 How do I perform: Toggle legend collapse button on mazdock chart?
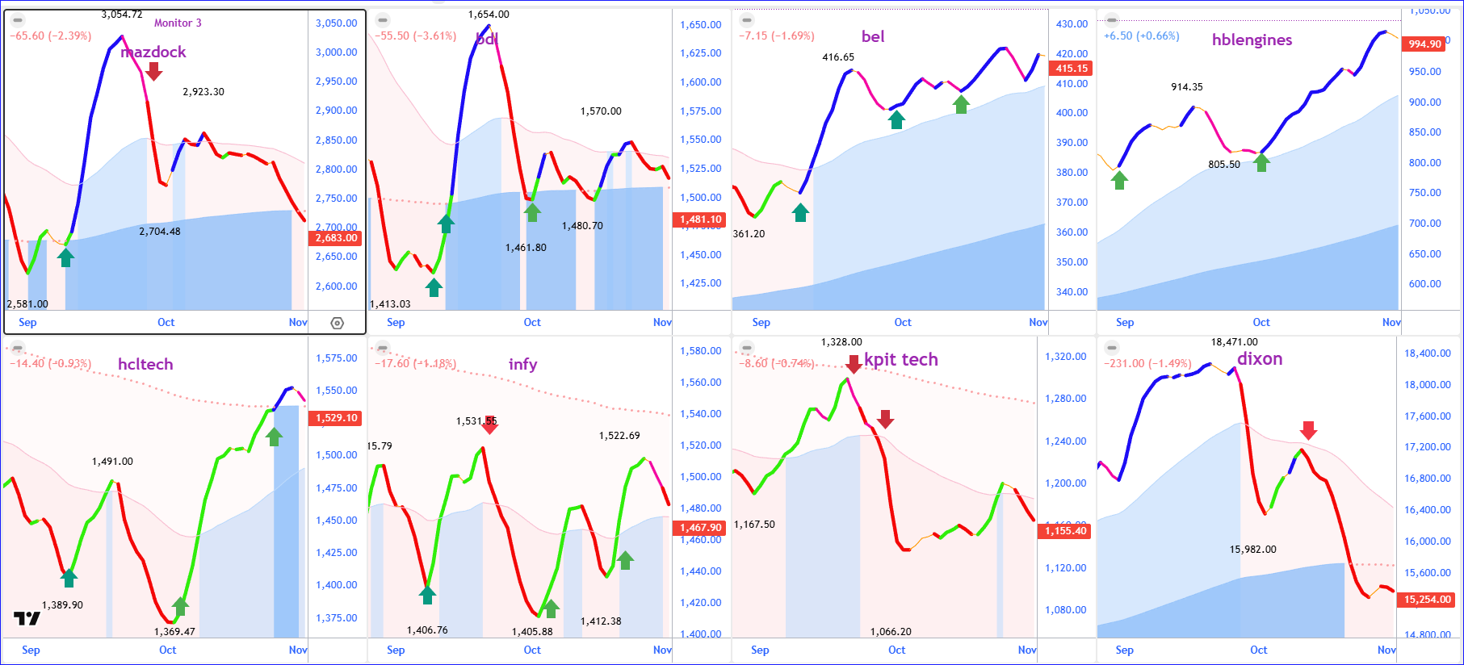click(18, 20)
